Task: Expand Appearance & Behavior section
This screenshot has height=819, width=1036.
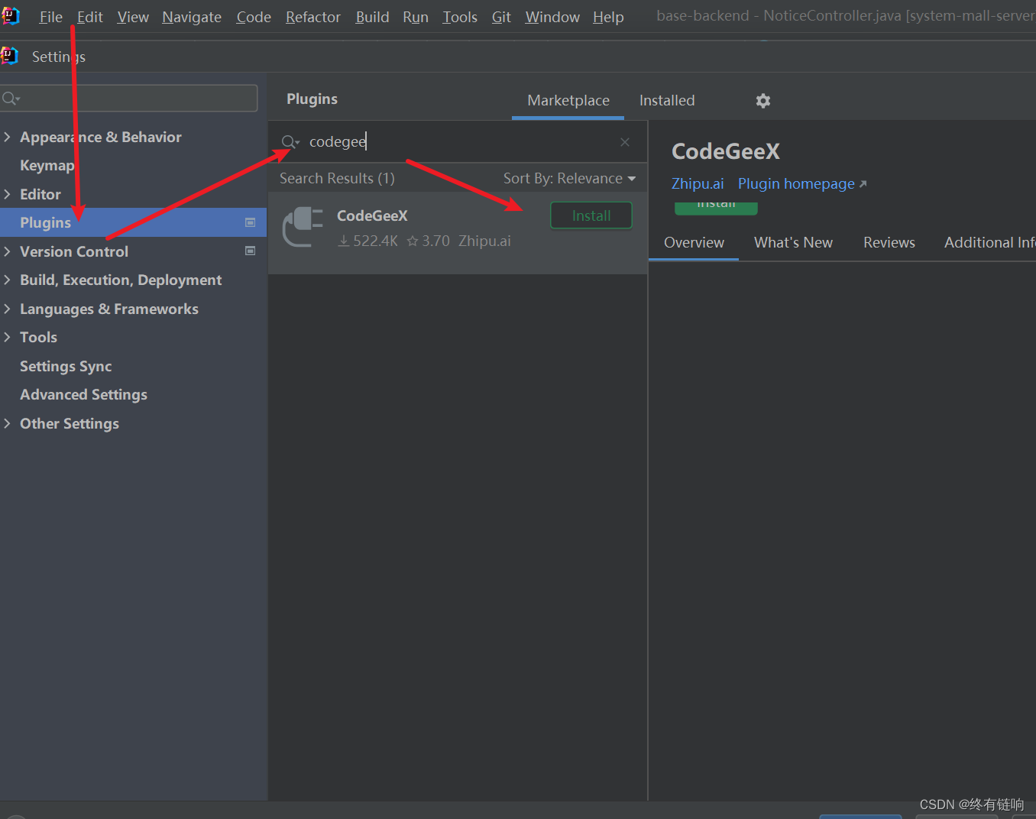Action: point(7,137)
